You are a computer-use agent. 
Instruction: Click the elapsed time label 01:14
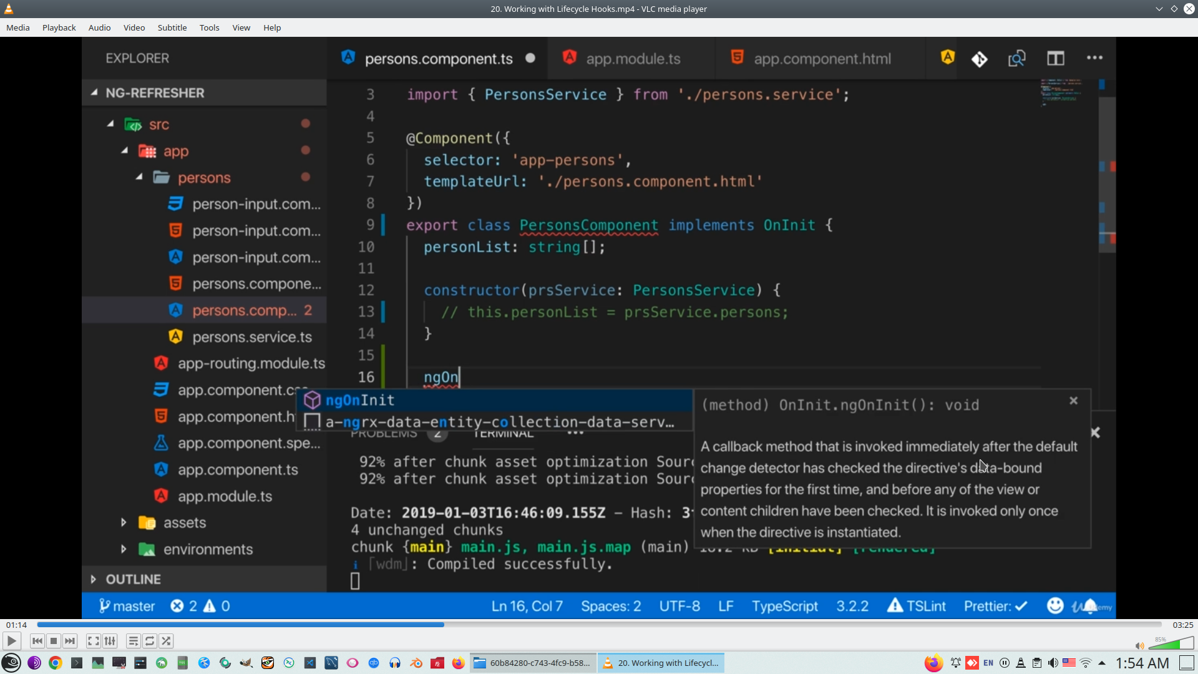[16, 625]
